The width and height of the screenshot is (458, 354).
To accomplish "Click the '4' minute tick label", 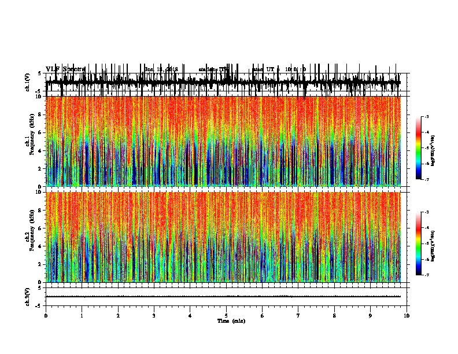I will point(190,316).
